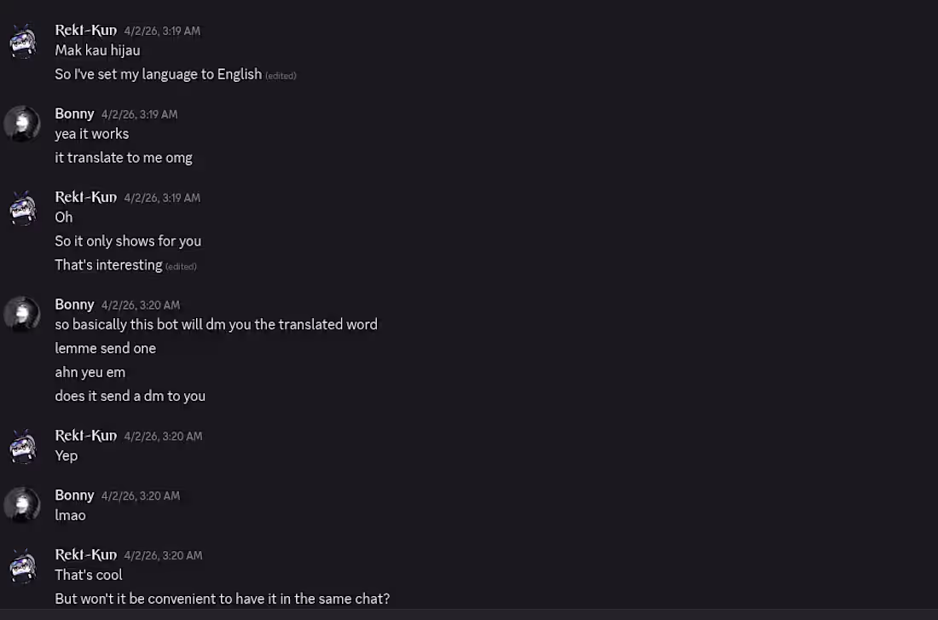Select the message "Mak kau hijau"
The width and height of the screenshot is (938, 620).
[97, 50]
